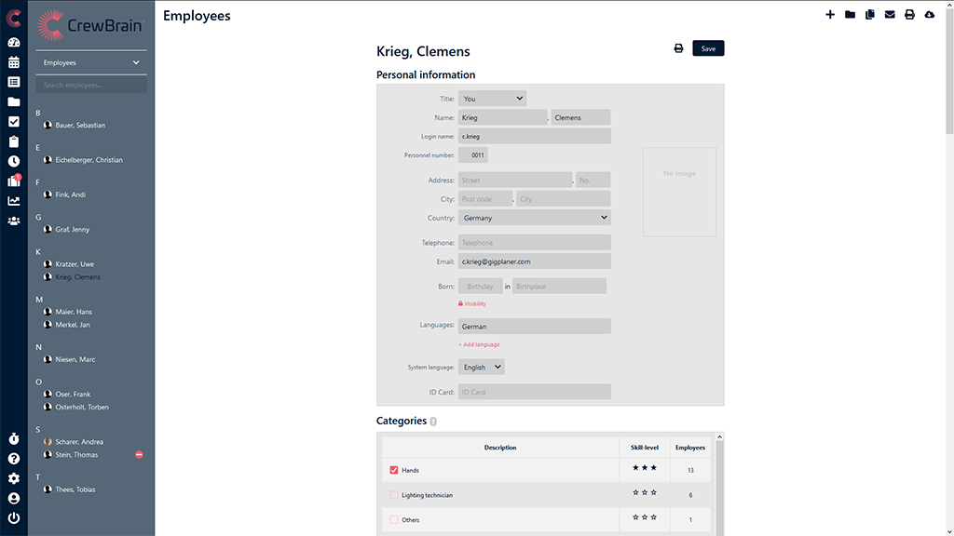Open the System language dropdown
Image resolution: width=954 pixels, height=536 pixels.
[481, 367]
